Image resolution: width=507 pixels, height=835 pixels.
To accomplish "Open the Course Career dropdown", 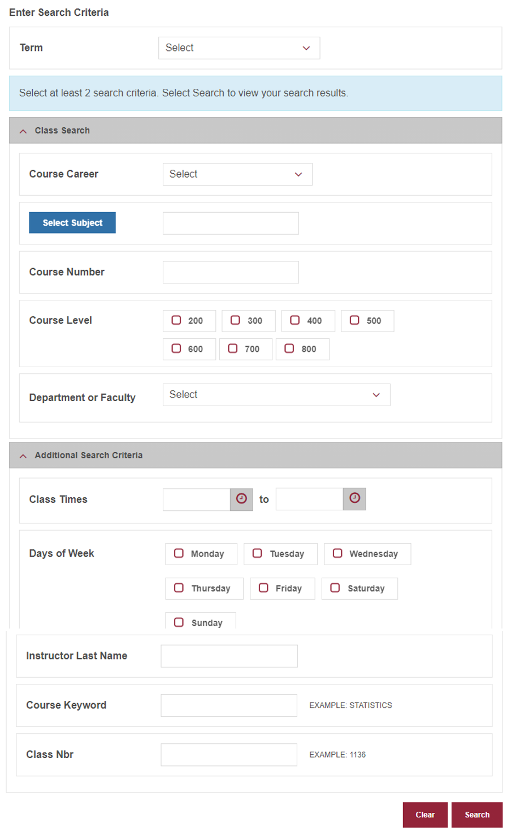I will tap(237, 174).
